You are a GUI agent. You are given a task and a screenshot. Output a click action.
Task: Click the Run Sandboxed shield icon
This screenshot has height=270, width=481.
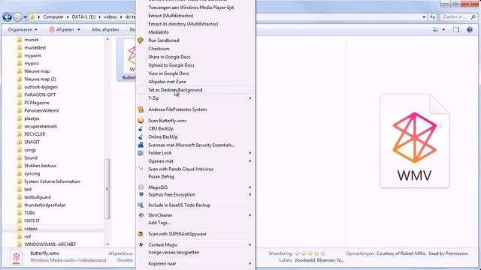[x=141, y=40]
